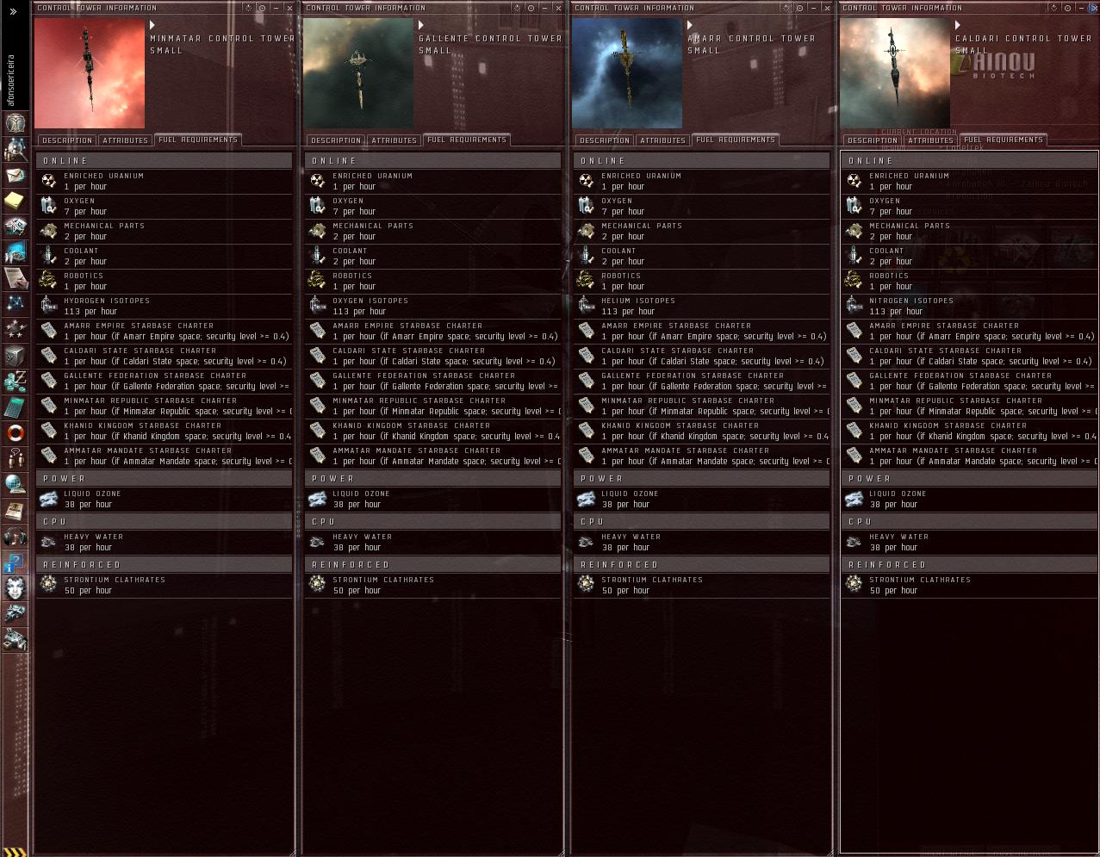Open the star Map icon in sidebar
This screenshot has height=857, width=1100.
(16, 303)
